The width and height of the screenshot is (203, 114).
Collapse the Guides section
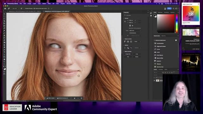pos(124,45)
